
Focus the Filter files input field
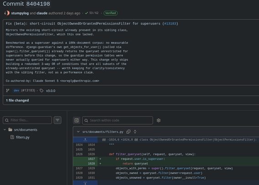coord(27,120)
